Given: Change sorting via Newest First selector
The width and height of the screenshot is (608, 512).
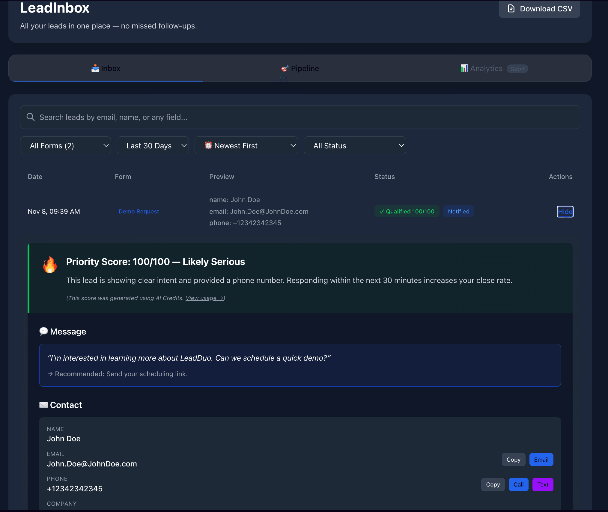Looking at the screenshot, I should 246,145.
